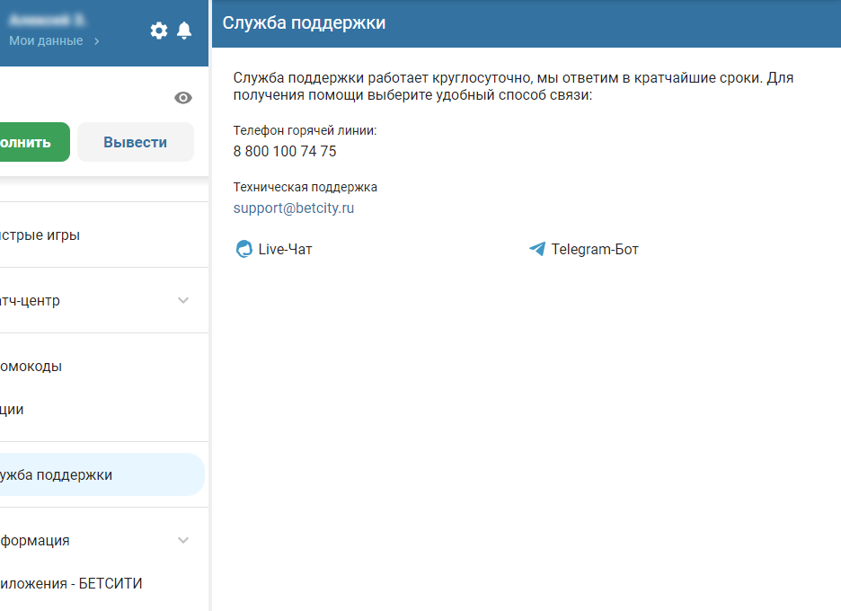The width and height of the screenshot is (841, 611).
Task: Click the Вывести withdraw button
Action: pyautogui.click(x=135, y=142)
